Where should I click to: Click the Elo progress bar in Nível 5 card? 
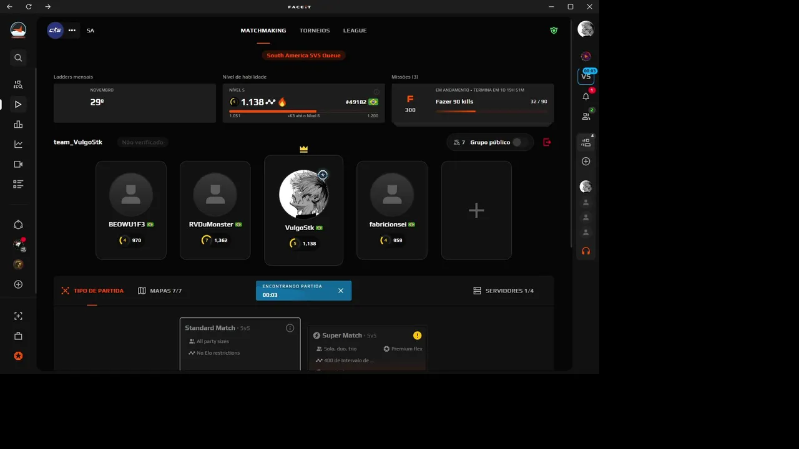(x=303, y=112)
